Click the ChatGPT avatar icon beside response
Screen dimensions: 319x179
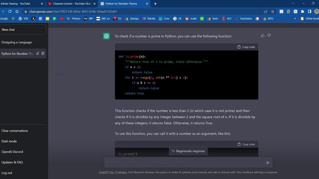tap(106, 36)
